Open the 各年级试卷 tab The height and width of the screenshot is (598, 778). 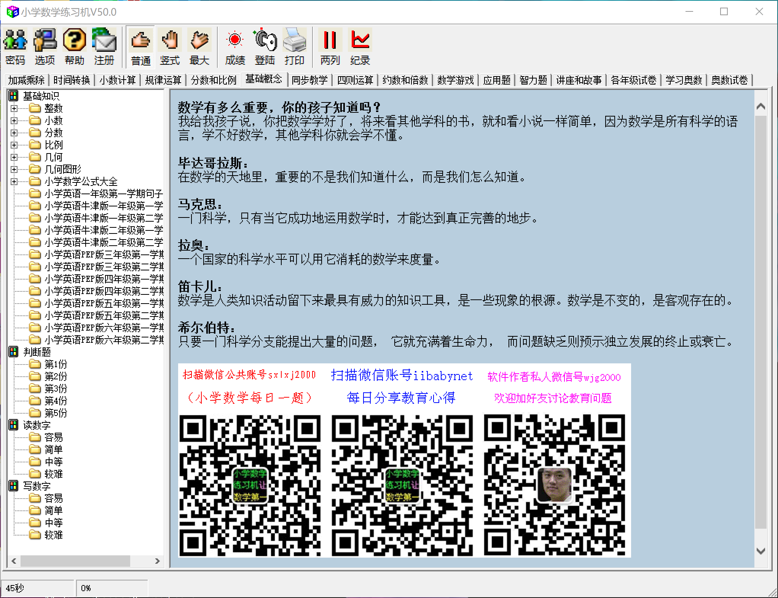[x=634, y=80]
